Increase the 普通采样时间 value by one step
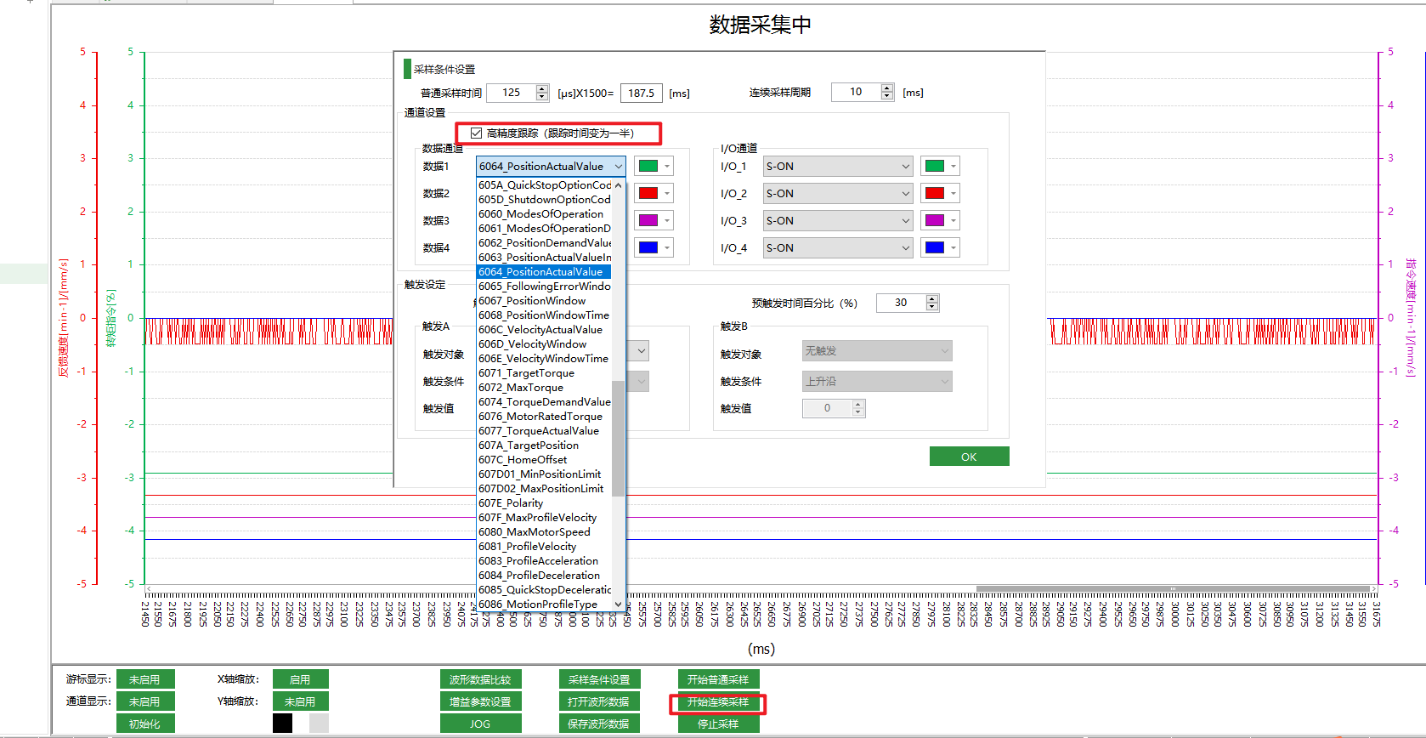Viewport: 1426px width, 738px height. coord(542,88)
